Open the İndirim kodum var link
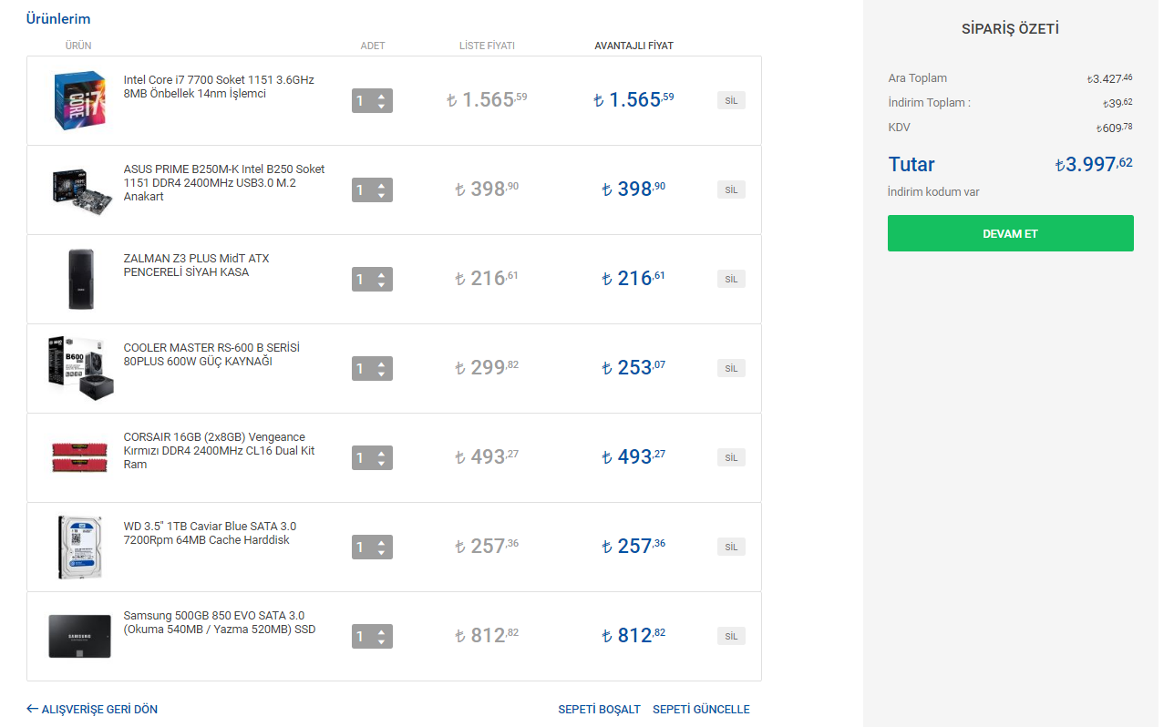Image resolution: width=1174 pixels, height=727 pixels. (x=933, y=192)
